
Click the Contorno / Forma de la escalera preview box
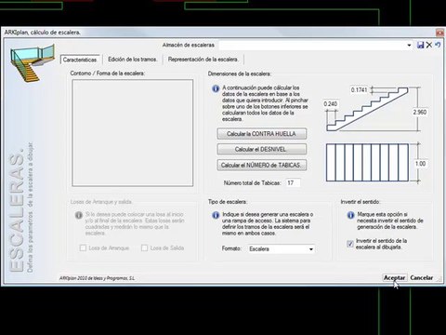coord(133,133)
